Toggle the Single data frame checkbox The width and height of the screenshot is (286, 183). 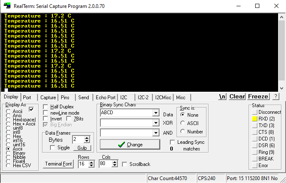(x=52, y=148)
